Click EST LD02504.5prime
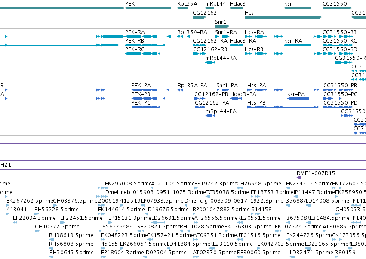The width and height of the screenshot is (366, 259). (145, 257)
